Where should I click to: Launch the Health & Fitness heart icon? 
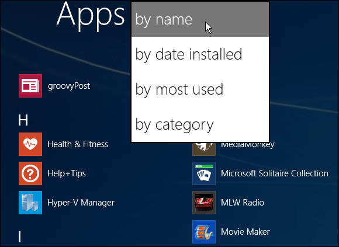click(x=30, y=144)
